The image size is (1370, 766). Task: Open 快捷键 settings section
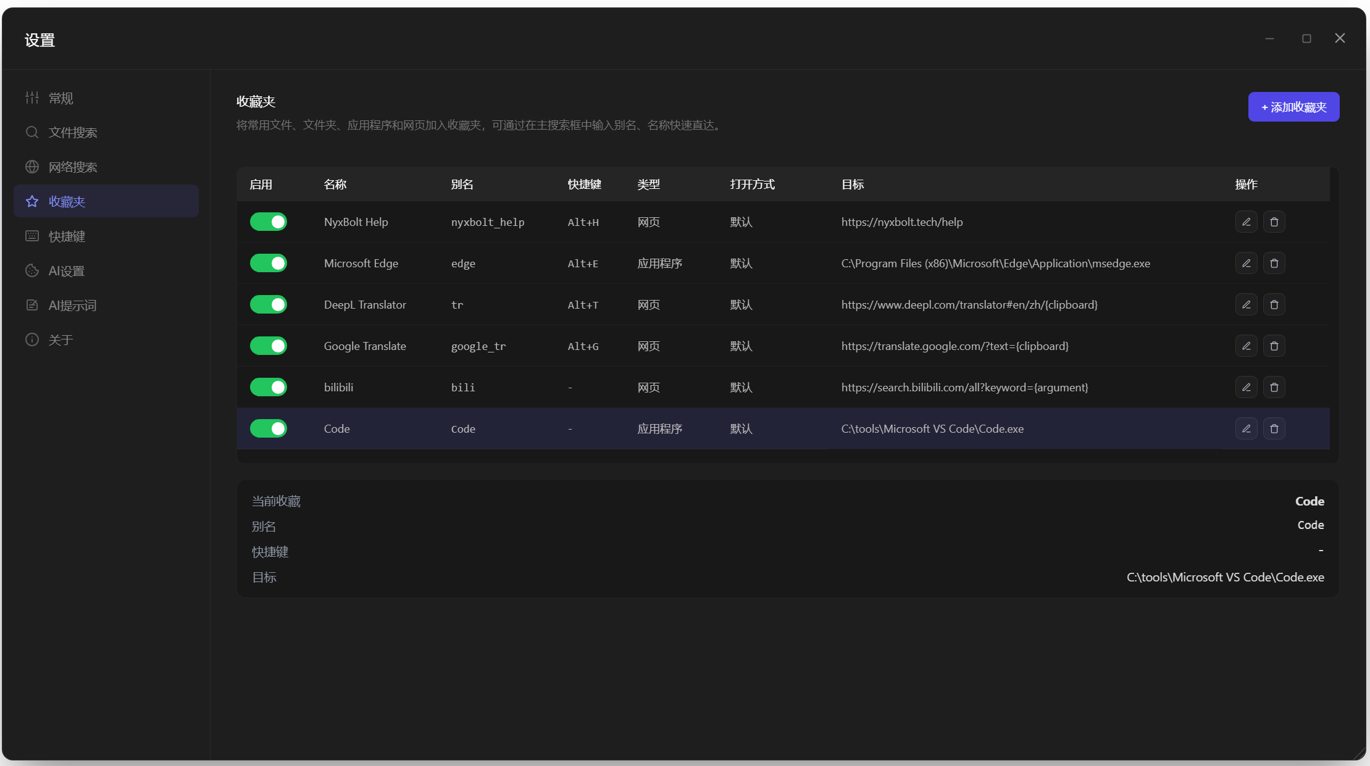tap(106, 236)
